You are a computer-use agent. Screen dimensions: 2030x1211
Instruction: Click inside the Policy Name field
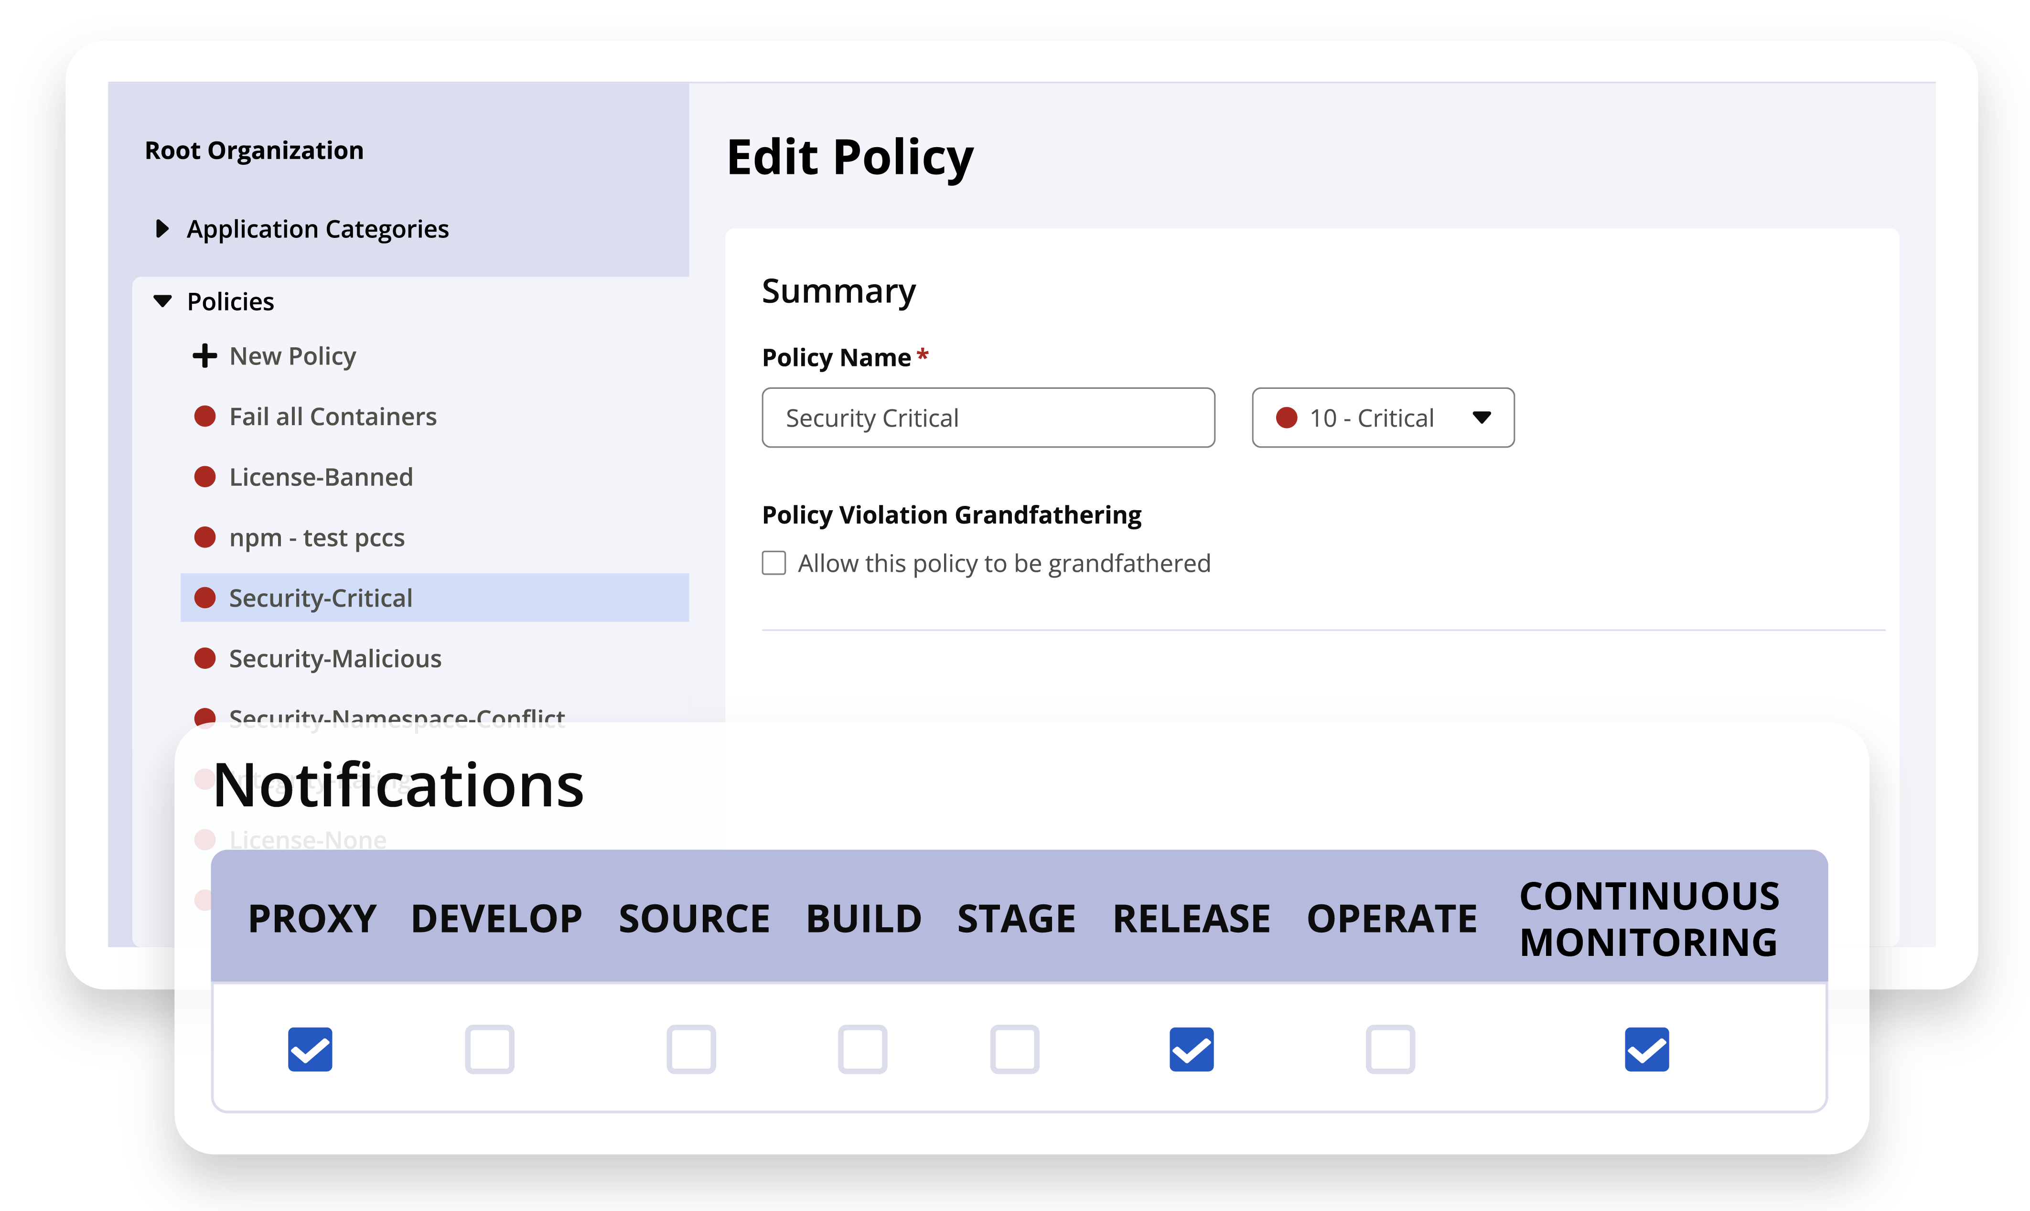987,418
